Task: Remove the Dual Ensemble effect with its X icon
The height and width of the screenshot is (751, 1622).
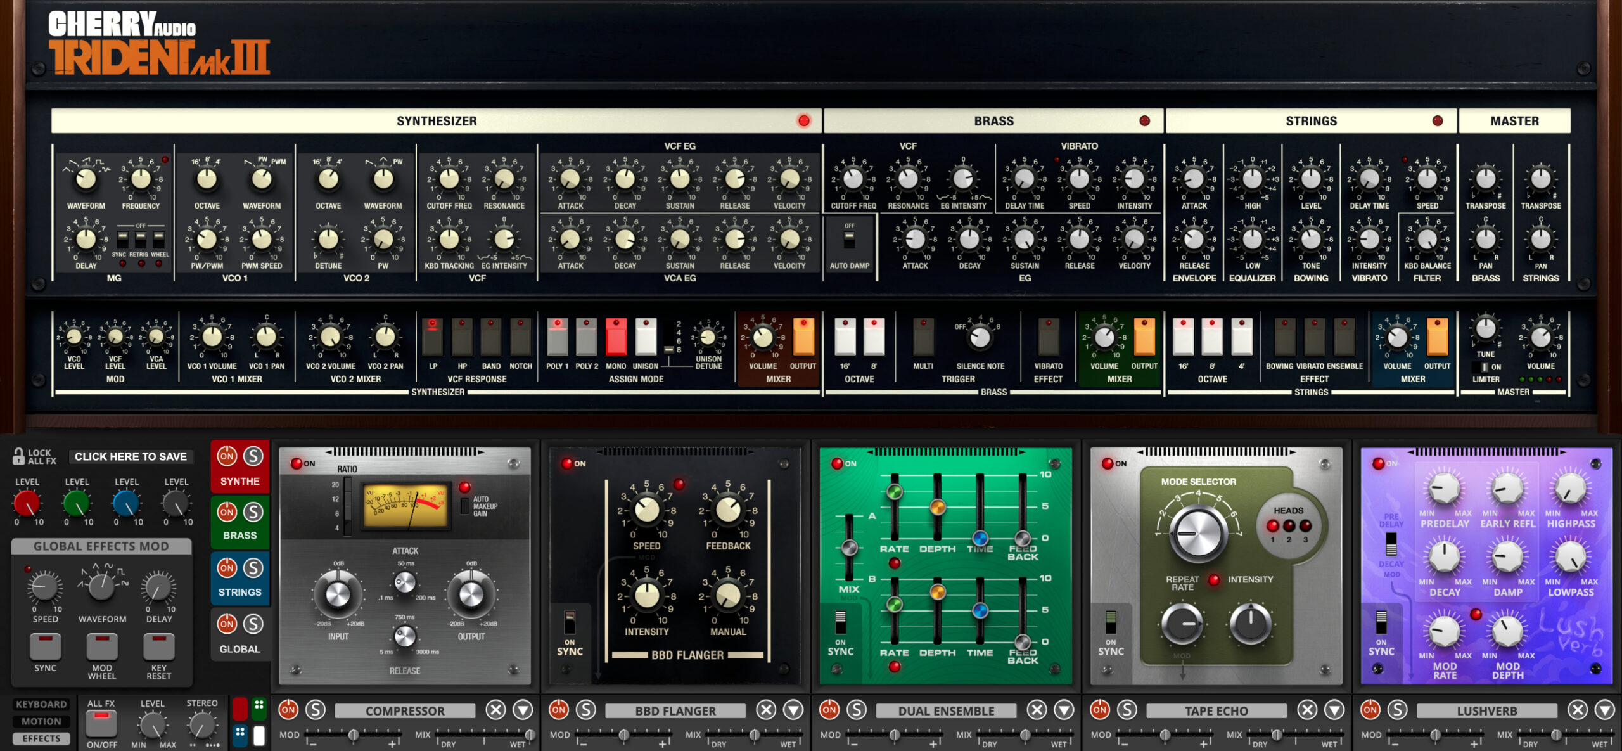Action: pyautogui.click(x=1037, y=710)
